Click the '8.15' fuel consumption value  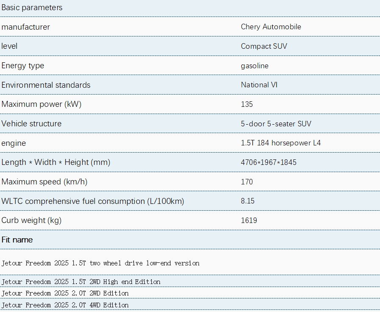247,201
